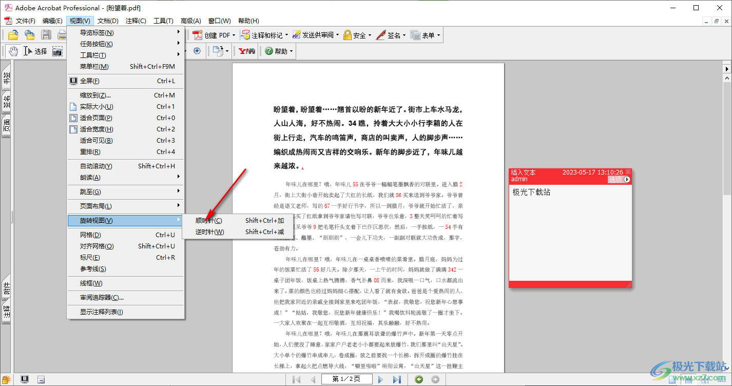Go to the next page arrow
Screen dimensions: 732x386
click(x=381, y=379)
